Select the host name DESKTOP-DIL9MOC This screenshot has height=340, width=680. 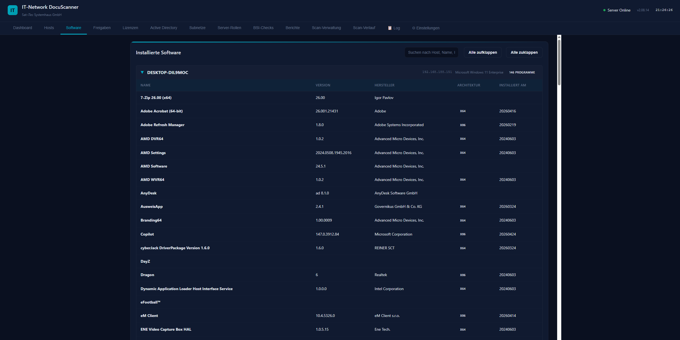coord(168,72)
